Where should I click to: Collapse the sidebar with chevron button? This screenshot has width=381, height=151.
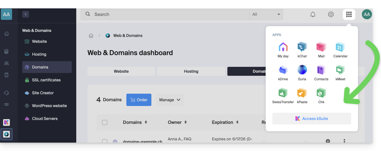coord(26,14)
